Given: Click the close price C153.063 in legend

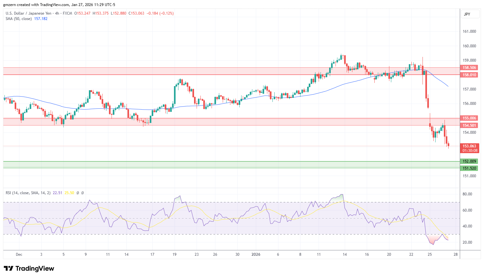Looking at the screenshot, I should click(136, 13).
